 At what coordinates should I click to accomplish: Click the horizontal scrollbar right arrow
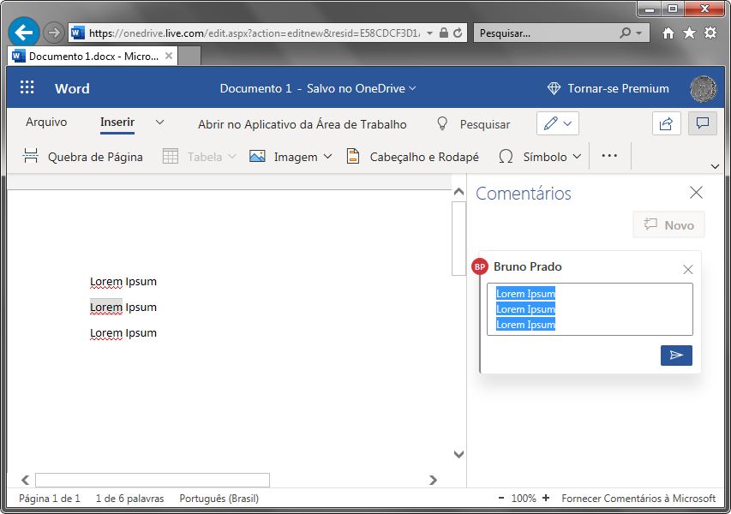pos(433,480)
